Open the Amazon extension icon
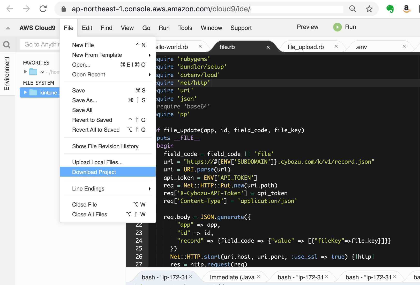This screenshot has height=285, width=420. pos(407,9)
